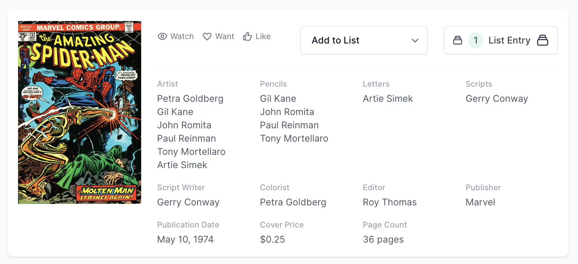Viewport: 578px width, 264px height.
Task: Click the small stack icon left of the count
Action: point(457,40)
